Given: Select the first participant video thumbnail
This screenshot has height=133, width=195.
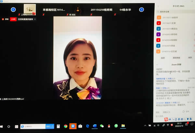Looking at the screenshot, I should [32, 9].
